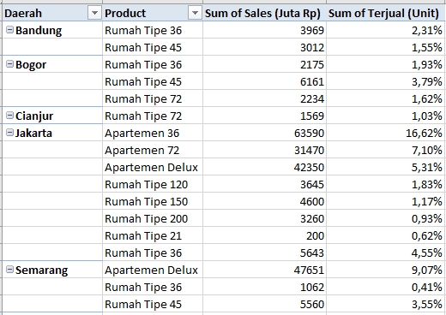The width and height of the screenshot is (446, 315).
Task: Select the Rumah Tipe 150 cell
Action: 153,201
